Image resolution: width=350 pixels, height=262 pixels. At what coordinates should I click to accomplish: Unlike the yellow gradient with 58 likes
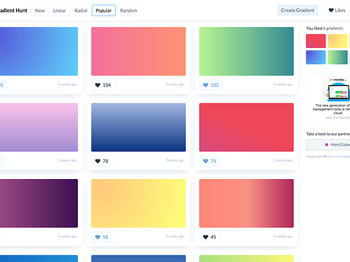coord(101,237)
